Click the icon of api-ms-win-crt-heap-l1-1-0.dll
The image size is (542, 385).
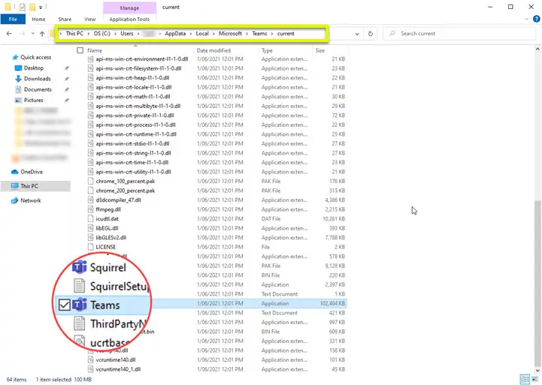90,77
